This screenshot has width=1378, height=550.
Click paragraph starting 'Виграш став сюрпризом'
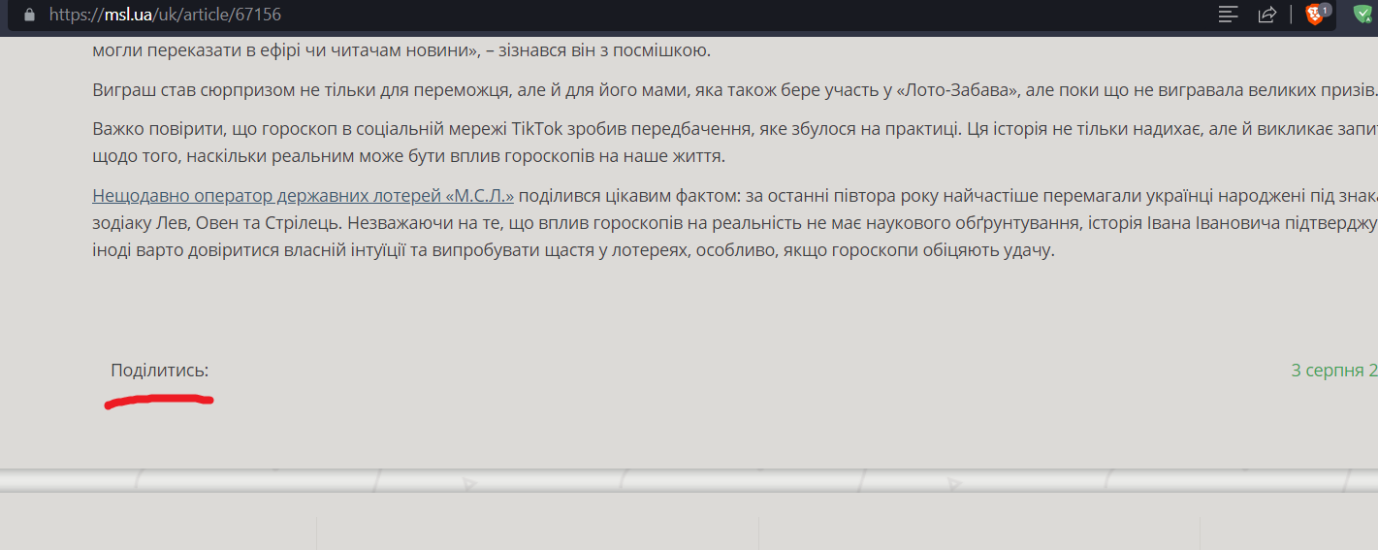click(485, 90)
